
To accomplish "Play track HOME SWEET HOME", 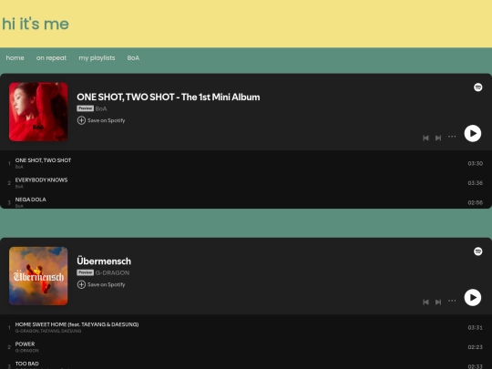I will tap(77, 324).
